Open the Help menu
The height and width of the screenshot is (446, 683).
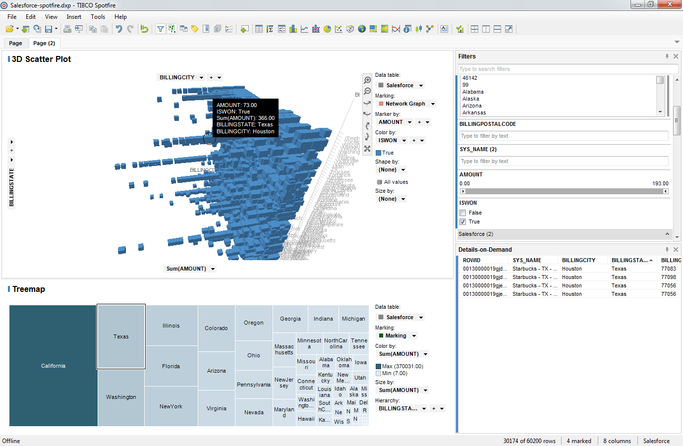coord(120,17)
